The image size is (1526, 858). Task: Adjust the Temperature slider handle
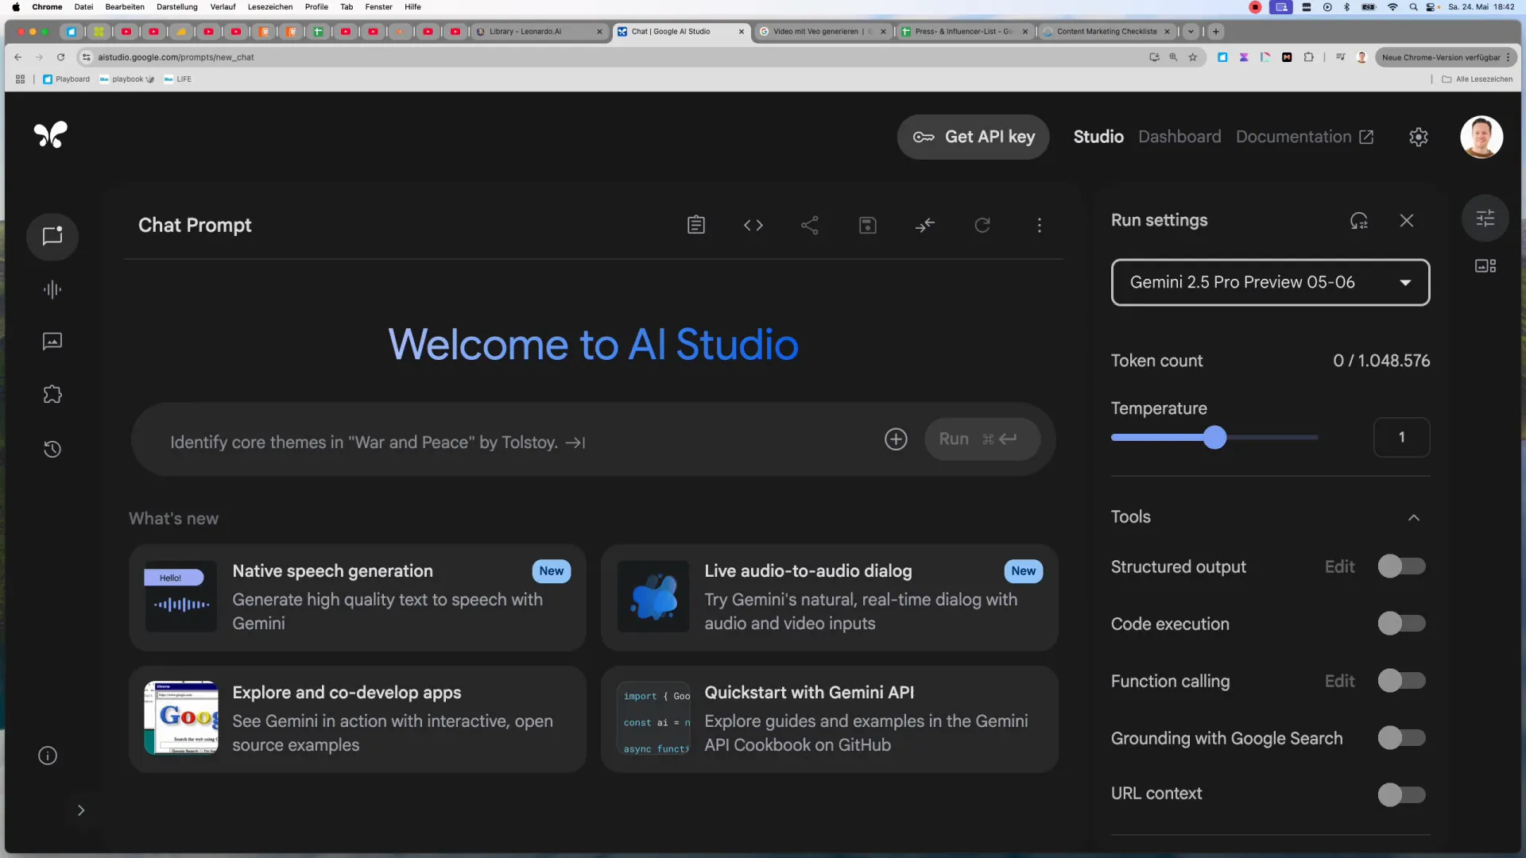click(x=1214, y=438)
